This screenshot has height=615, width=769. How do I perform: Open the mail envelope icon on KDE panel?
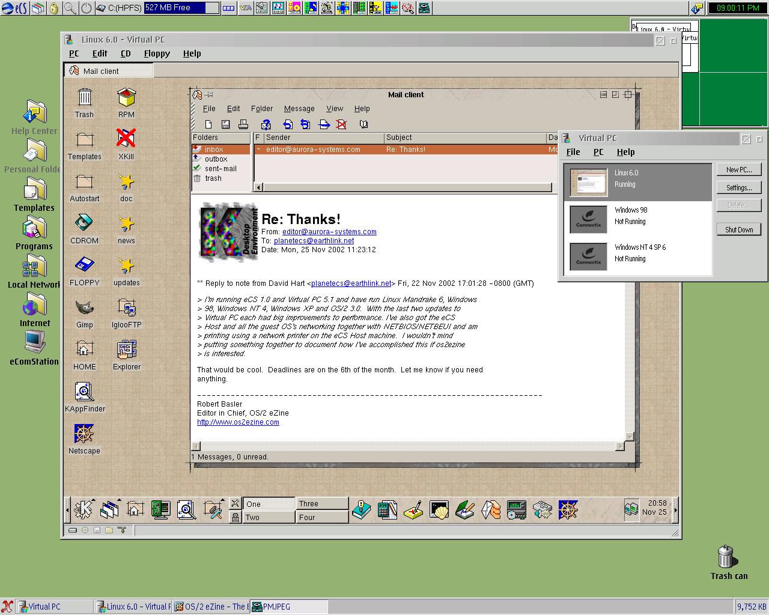[x=490, y=510]
